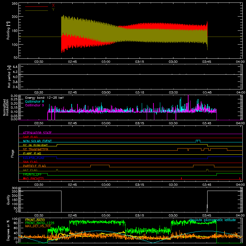The height and width of the screenshot is (246, 246).
Task: Select the FRONTS_OFF flag label
Action: 32,174
